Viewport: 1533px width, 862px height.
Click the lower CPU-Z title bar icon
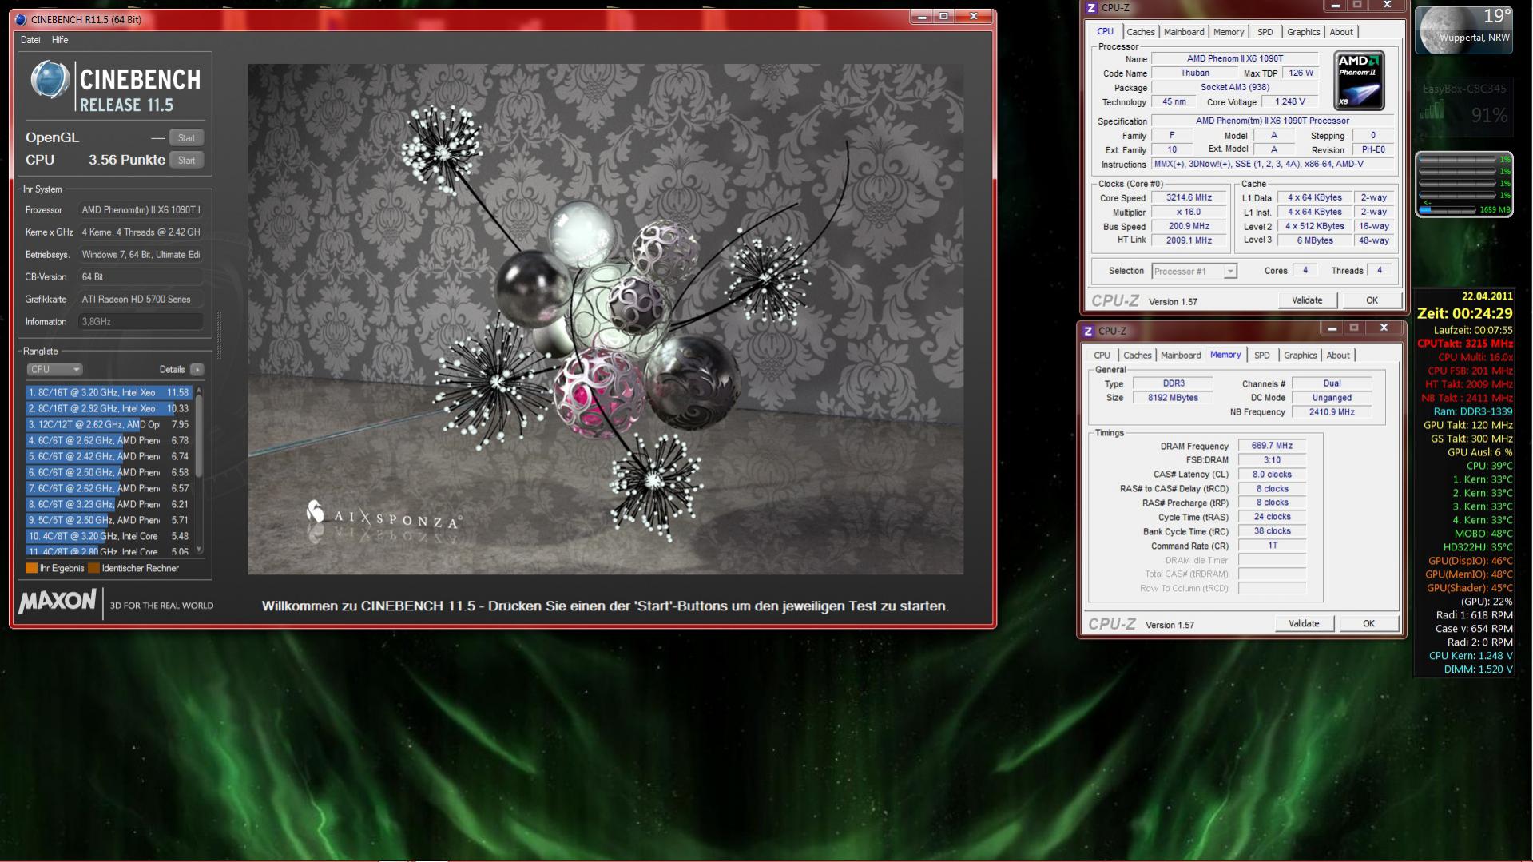pyautogui.click(x=1088, y=331)
